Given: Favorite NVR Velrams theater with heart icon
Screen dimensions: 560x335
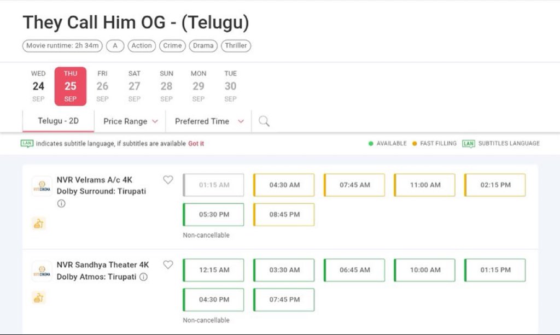Looking at the screenshot, I should pyautogui.click(x=168, y=180).
